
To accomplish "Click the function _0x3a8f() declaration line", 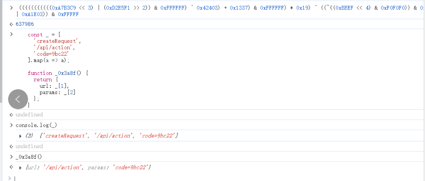I will [58, 73].
